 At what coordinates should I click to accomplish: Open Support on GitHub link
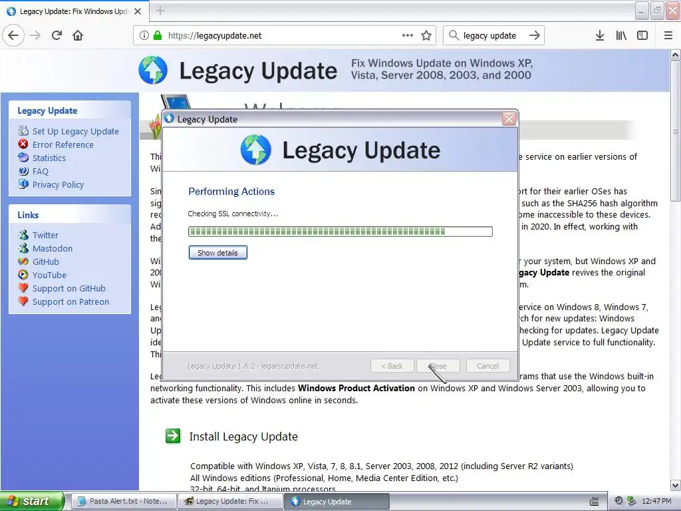click(69, 289)
